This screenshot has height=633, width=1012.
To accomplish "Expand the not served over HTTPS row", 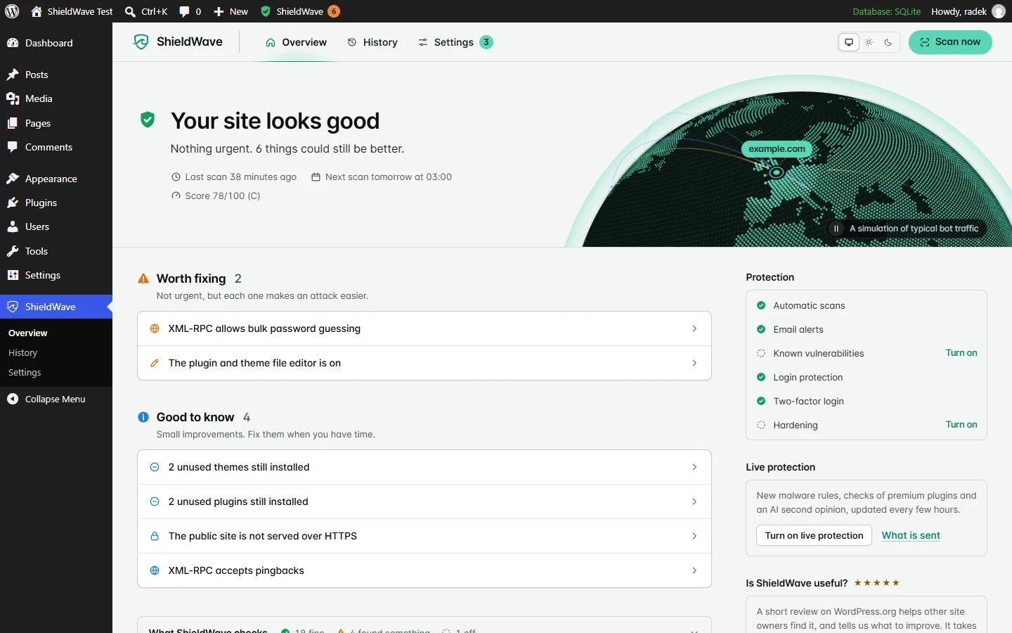I will point(424,536).
